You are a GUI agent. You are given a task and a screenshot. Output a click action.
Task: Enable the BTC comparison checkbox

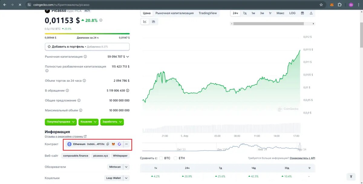click(x=161, y=158)
